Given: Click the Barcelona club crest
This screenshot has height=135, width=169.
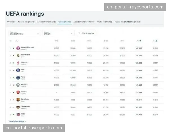Looking at the screenshot, I should pyautogui.click(x=18, y=100).
